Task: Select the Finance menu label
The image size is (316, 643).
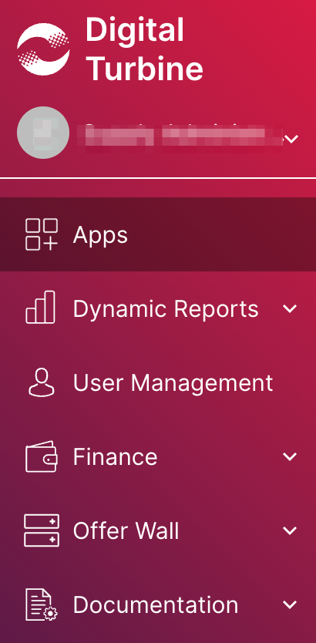Action: (x=115, y=456)
